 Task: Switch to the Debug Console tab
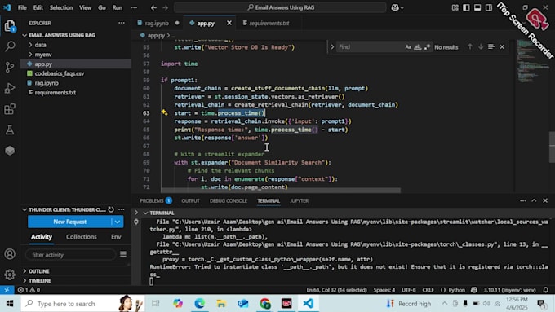(229, 200)
